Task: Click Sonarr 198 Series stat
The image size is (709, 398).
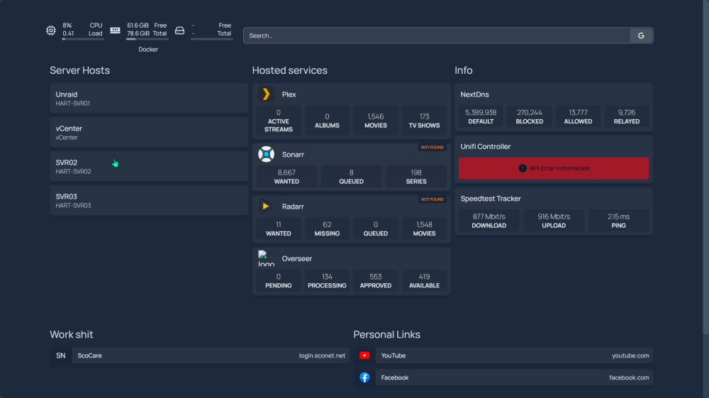Action: pyautogui.click(x=416, y=177)
